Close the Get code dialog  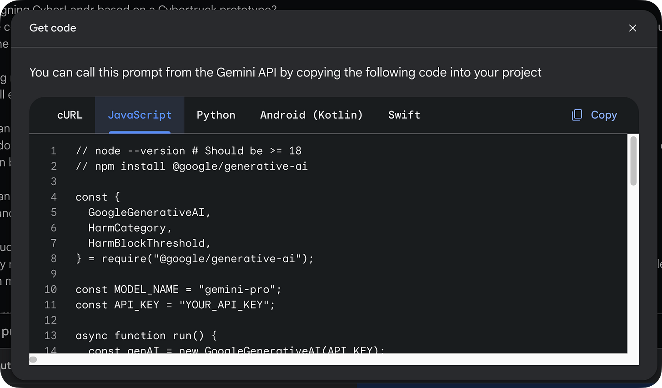[632, 28]
